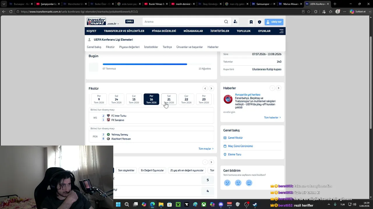Open the İSTATİSTİKLER menu
The image size is (373, 209).
[x=220, y=31]
